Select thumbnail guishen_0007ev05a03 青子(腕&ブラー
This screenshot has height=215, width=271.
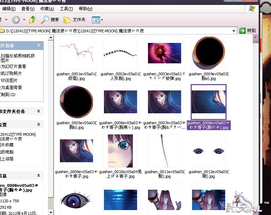tap(165, 102)
